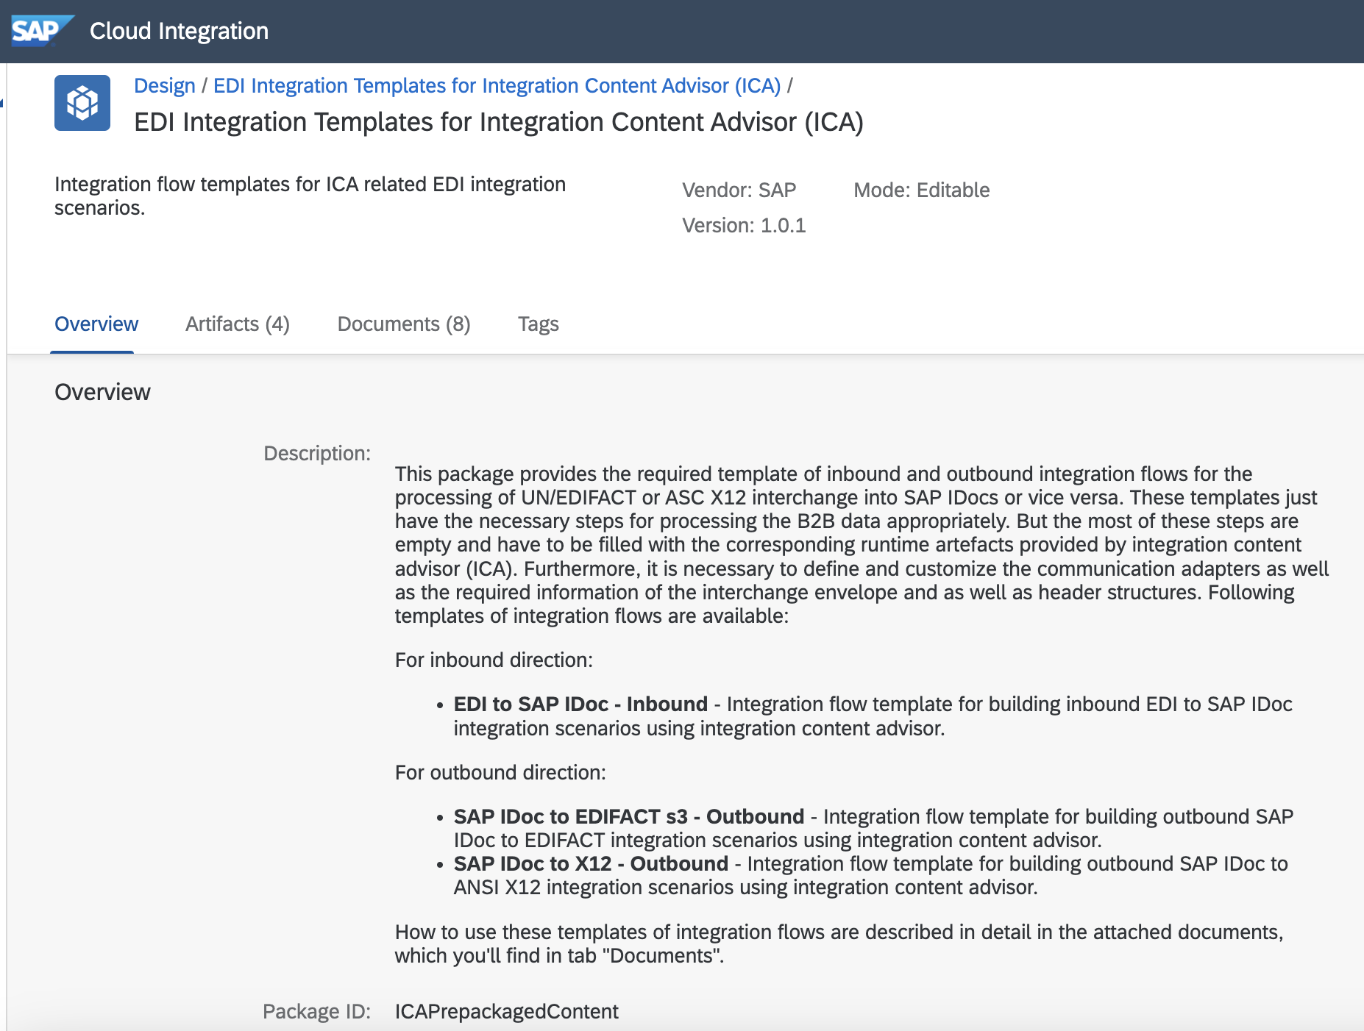This screenshot has width=1364, height=1031.
Task: Open the Design breadcrumb link
Action: [165, 85]
